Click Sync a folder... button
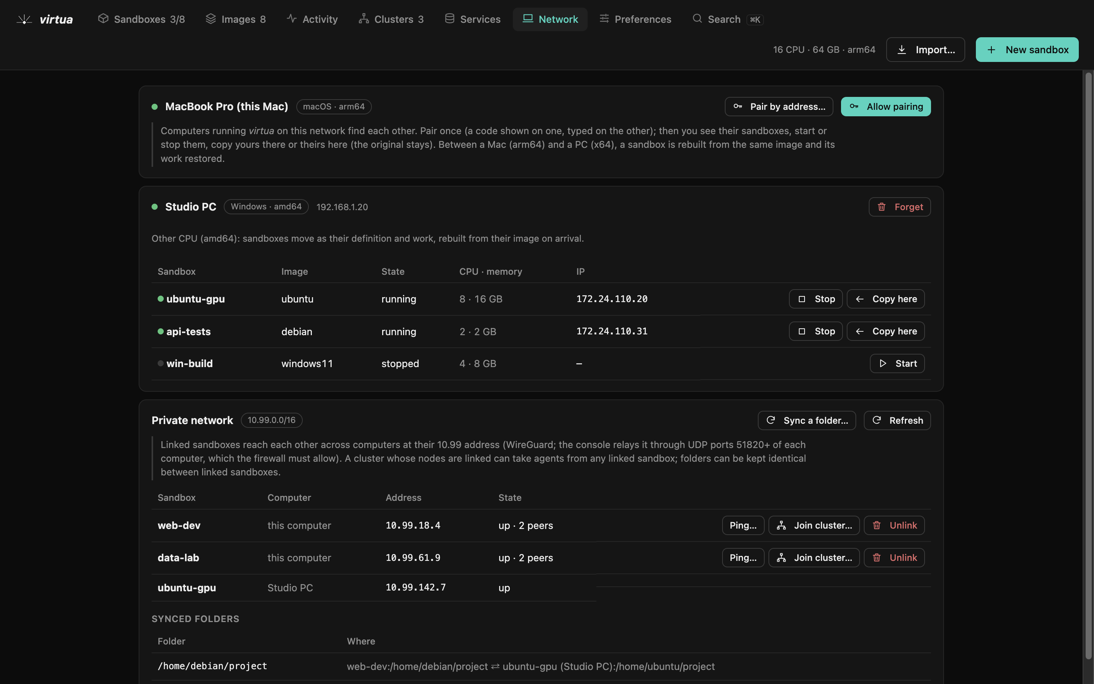This screenshot has height=684, width=1094. coord(806,421)
